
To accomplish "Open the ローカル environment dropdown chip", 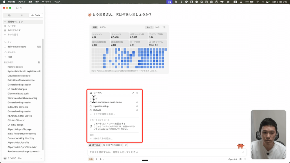I will pyautogui.click(x=95, y=145).
